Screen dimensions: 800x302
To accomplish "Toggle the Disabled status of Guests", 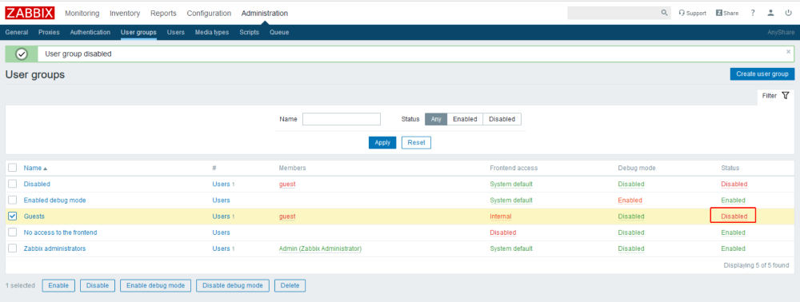I will coord(734,217).
